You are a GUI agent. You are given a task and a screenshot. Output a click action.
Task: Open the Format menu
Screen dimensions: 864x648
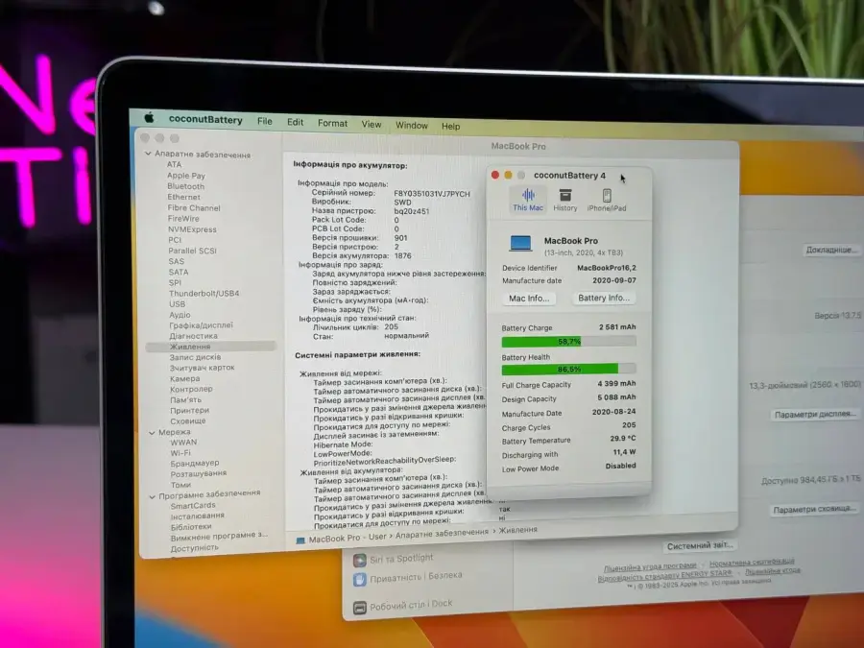click(x=332, y=123)
